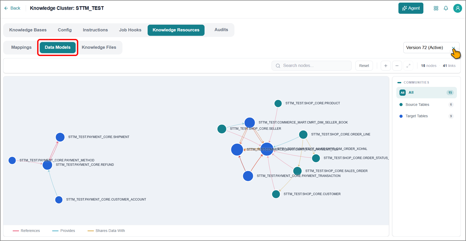Select the SHOP_CORE.SALES_ORDER node
466x241 pixels.
pos(297,171)
